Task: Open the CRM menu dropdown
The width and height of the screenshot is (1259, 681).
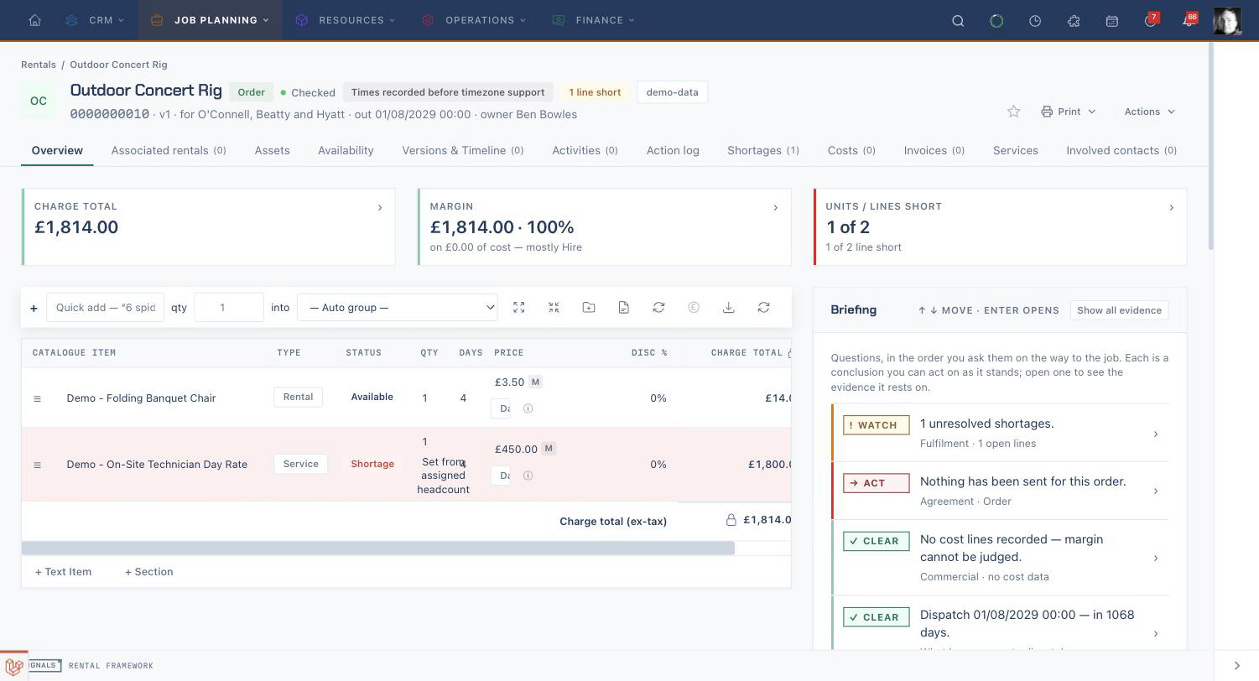Action: 95,20
